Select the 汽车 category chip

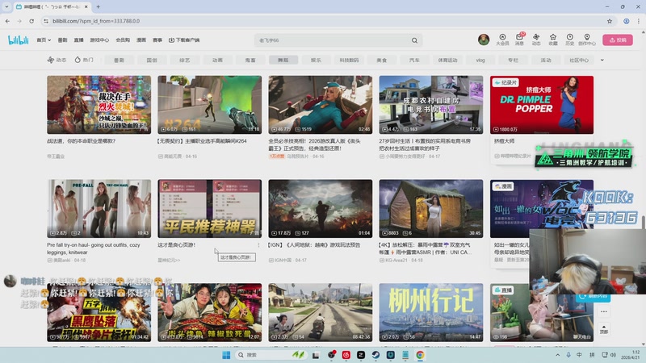click(414, 60)
